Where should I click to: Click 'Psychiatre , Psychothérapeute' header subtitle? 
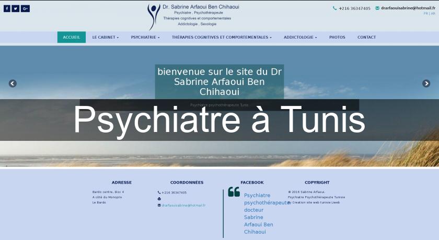point(199,13)
